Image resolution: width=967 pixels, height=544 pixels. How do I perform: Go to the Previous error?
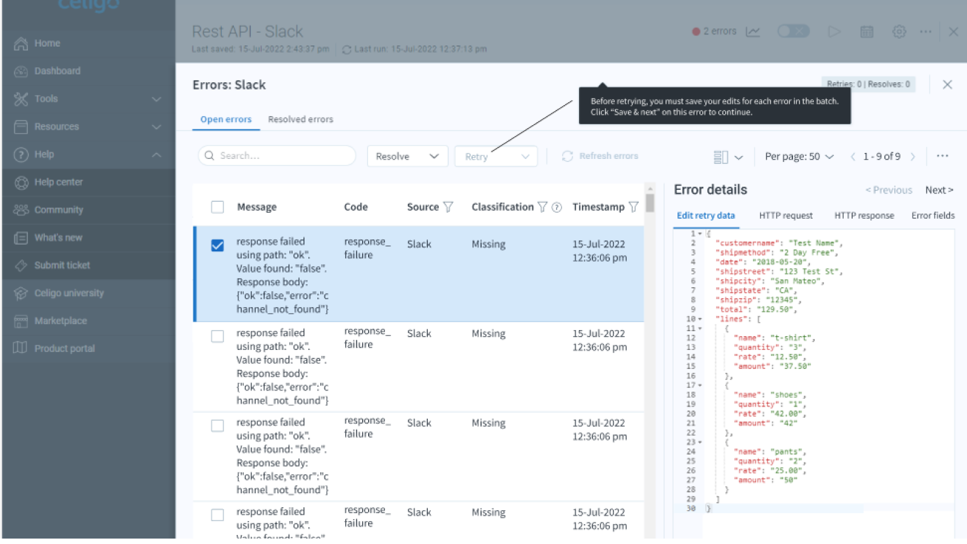click(x=888, y=190)
